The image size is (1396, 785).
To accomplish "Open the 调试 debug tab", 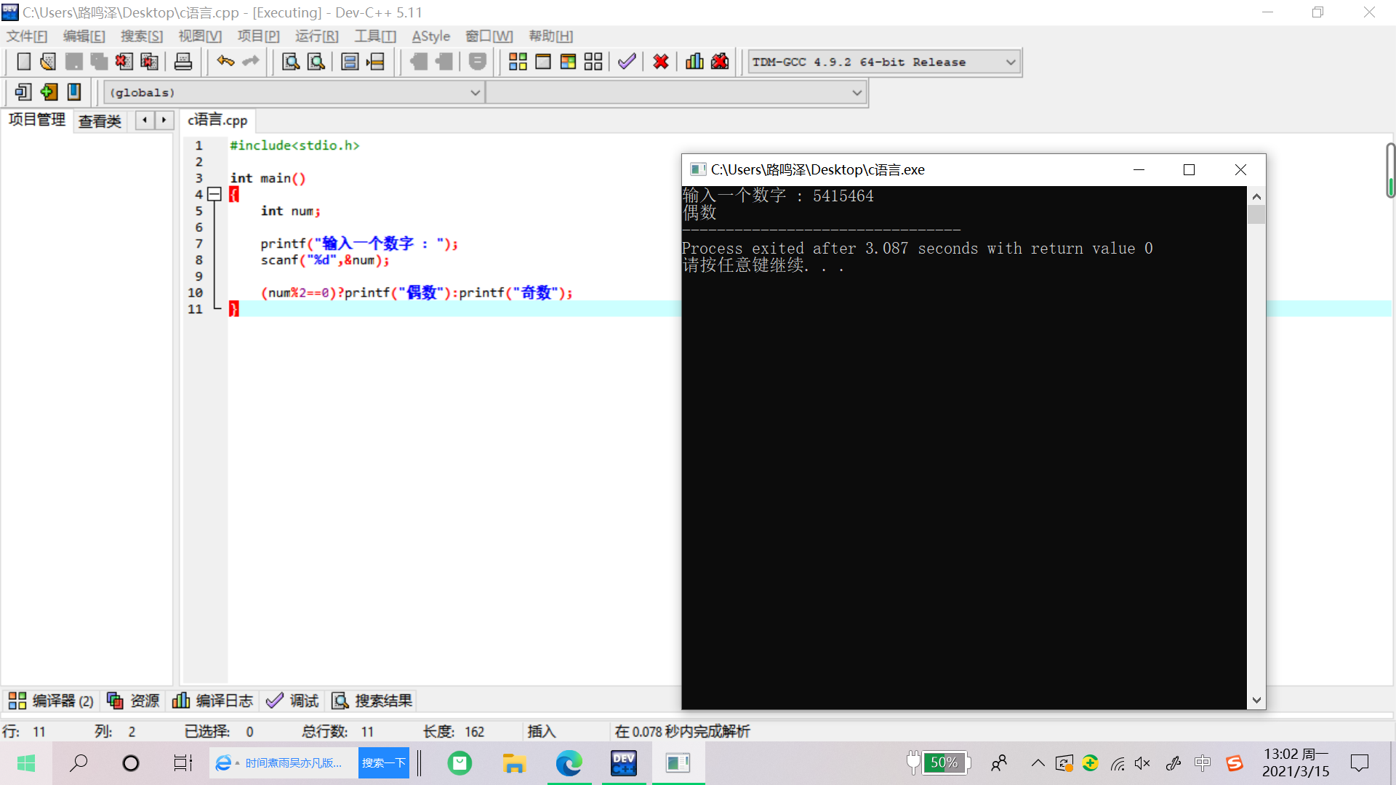I will click(x=293, y=701).
